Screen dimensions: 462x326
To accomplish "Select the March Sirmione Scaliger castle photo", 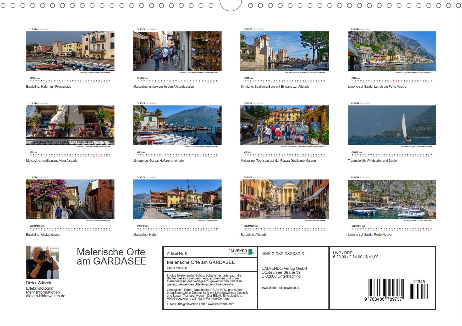I will 284,51.
